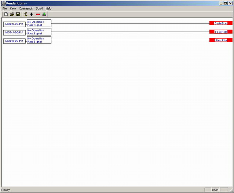Open the View menu
234x193 pixels.
13,8
